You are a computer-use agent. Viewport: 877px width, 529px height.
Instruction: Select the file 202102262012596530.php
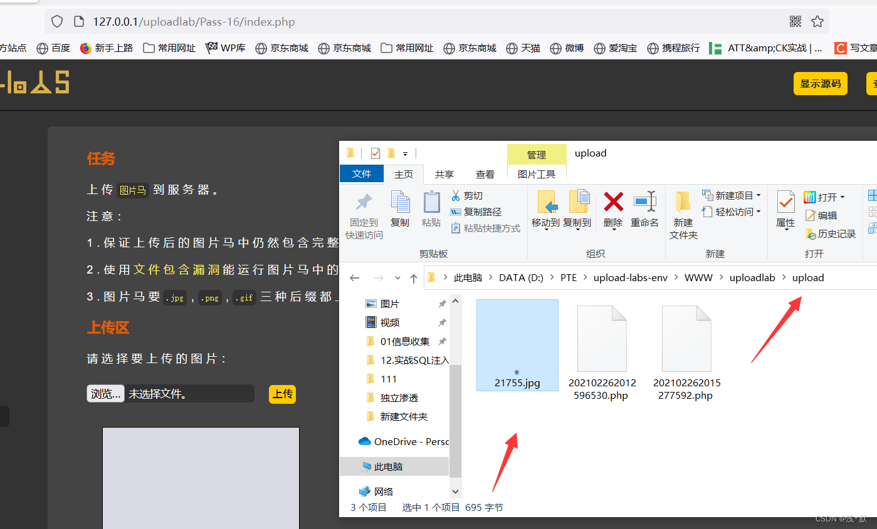(x=602, y=352)
